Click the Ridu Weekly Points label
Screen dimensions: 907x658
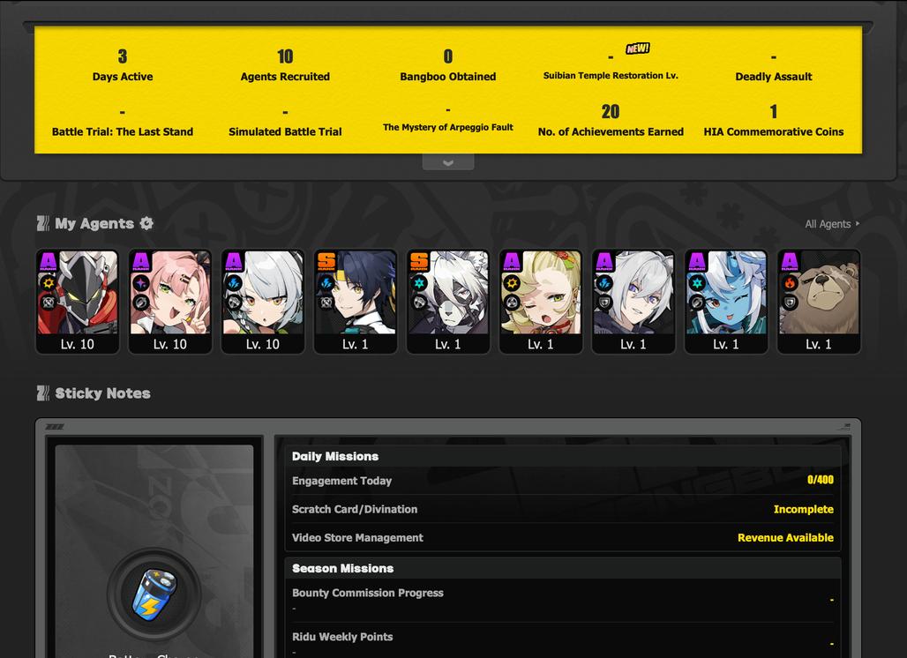click(x=341, y=637)
